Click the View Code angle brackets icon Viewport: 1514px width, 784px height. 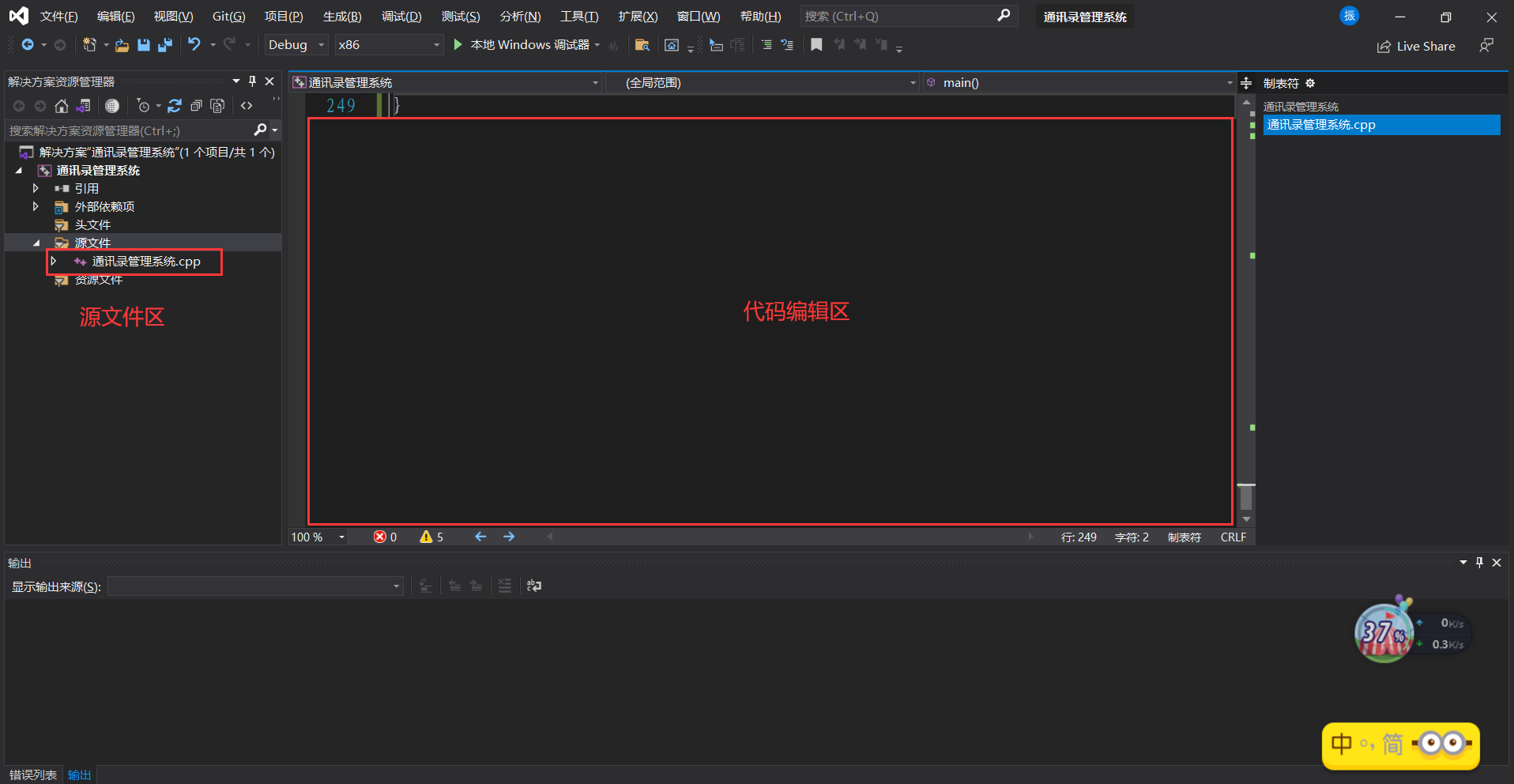coord(247,106)
